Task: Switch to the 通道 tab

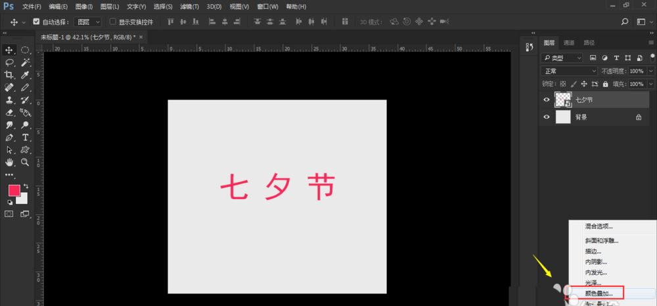Action: [569, 43]
